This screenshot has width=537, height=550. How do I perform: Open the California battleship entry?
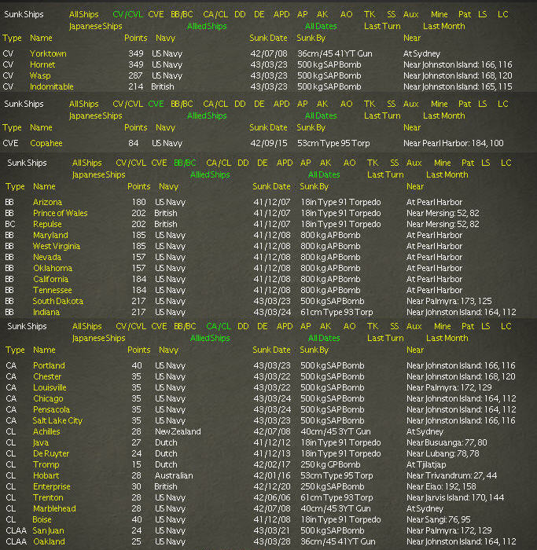[x=50, y=279]
